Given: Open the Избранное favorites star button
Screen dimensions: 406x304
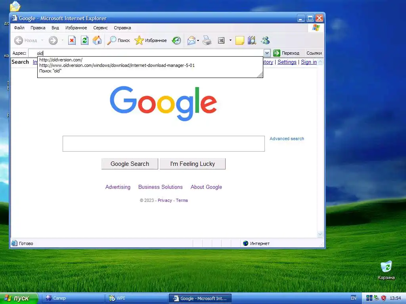Looking at the screenshot, I should coord(150,40).
